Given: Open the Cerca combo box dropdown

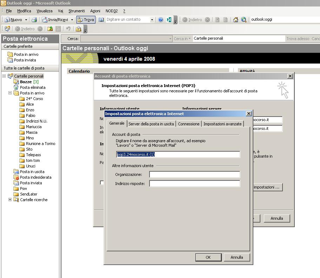Looking at the screenshot, I should [x=171, y=39].
